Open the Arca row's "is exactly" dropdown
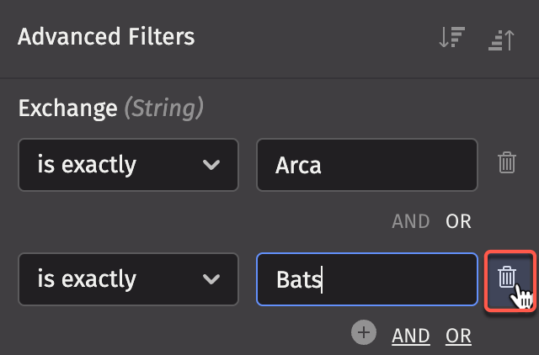This screenshot has width=539, height=355. [x=128, y=165]
